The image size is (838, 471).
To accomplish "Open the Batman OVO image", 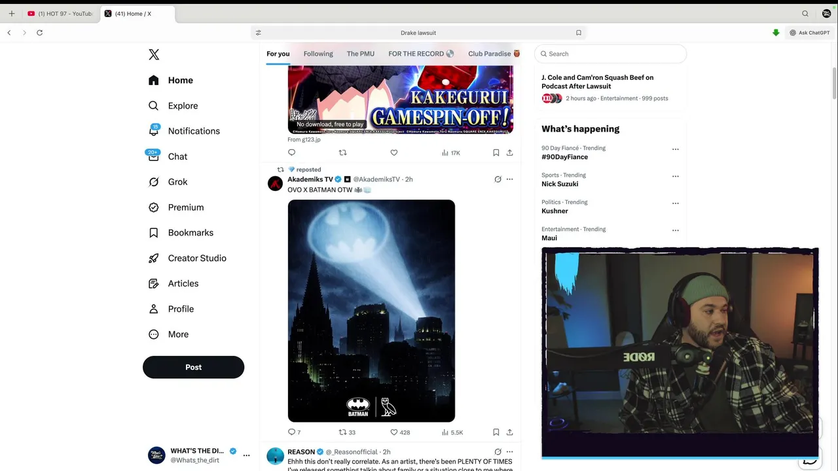I will pos(371,311).
